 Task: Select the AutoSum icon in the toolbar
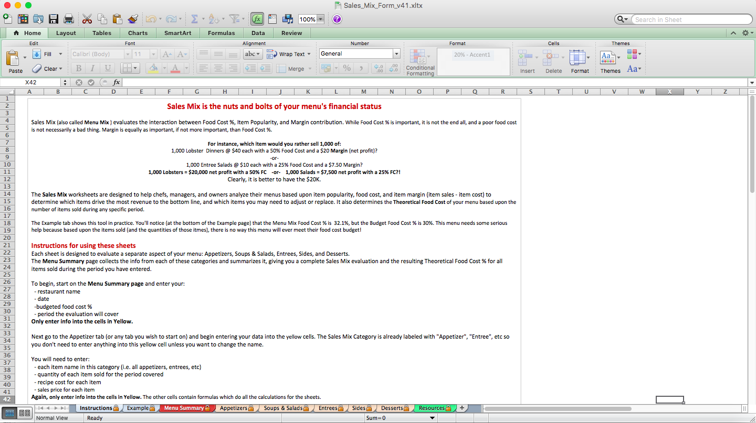click(x=194, y=18)
